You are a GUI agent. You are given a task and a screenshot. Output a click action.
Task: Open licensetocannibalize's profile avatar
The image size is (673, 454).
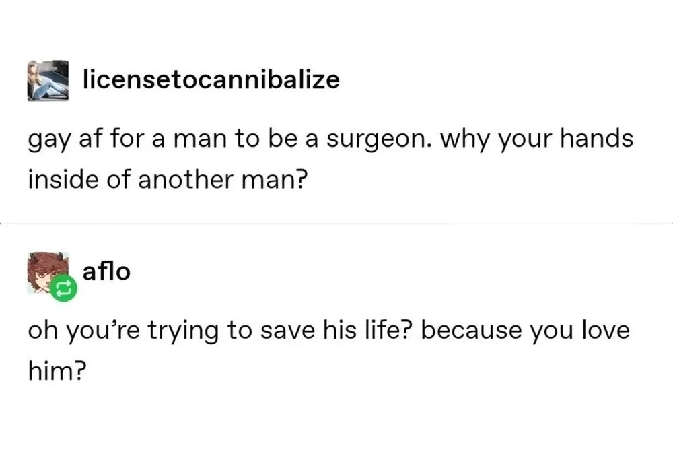click(x=48, y=81)
